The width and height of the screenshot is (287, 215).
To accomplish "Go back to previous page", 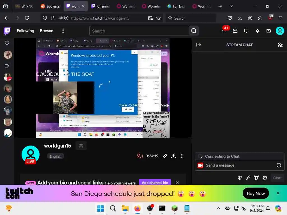I will point(7,18).
